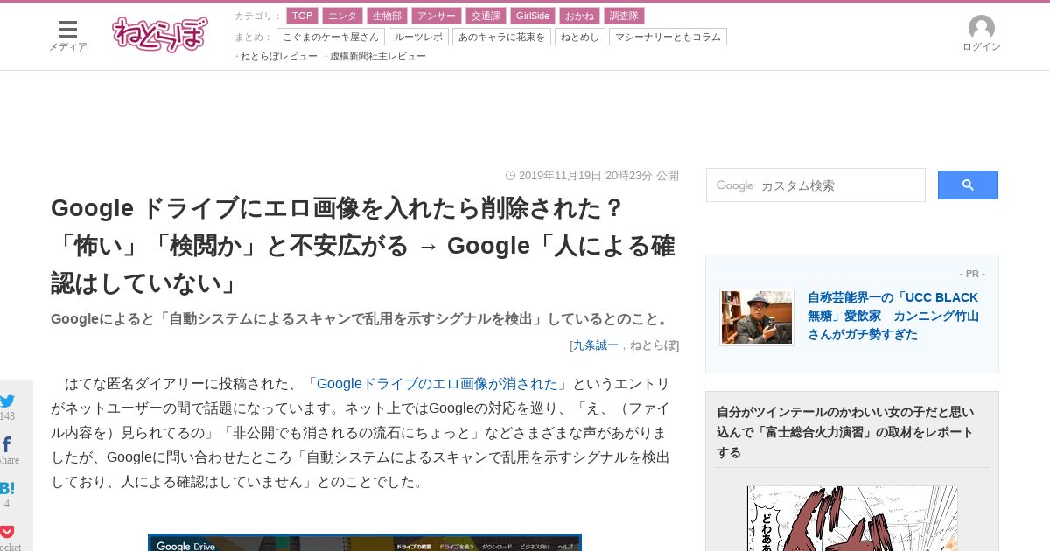Open あのキャラに花束を summary link
The width and height of the screenshot is (1050, 551).
coord(501,37)
